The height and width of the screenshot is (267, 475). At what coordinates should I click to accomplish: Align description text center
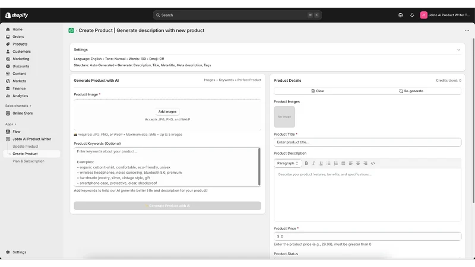point(358,164)
